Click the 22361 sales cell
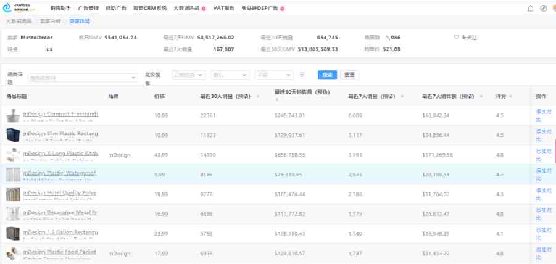Viewport: 556px width, 264px height. [207, 115]
